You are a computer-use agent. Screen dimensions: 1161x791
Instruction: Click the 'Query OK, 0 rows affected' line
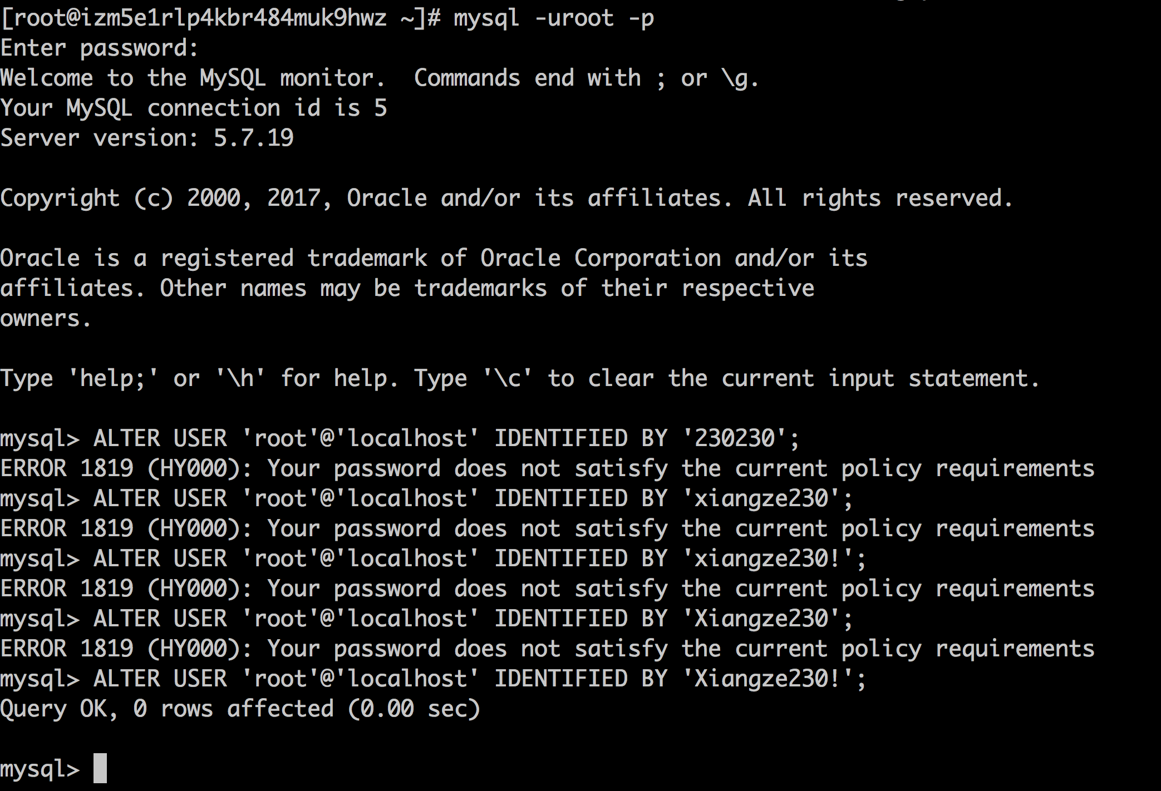tap(239, 709)
